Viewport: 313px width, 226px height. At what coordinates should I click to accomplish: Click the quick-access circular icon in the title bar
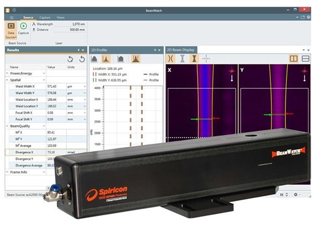click(14, 10)
